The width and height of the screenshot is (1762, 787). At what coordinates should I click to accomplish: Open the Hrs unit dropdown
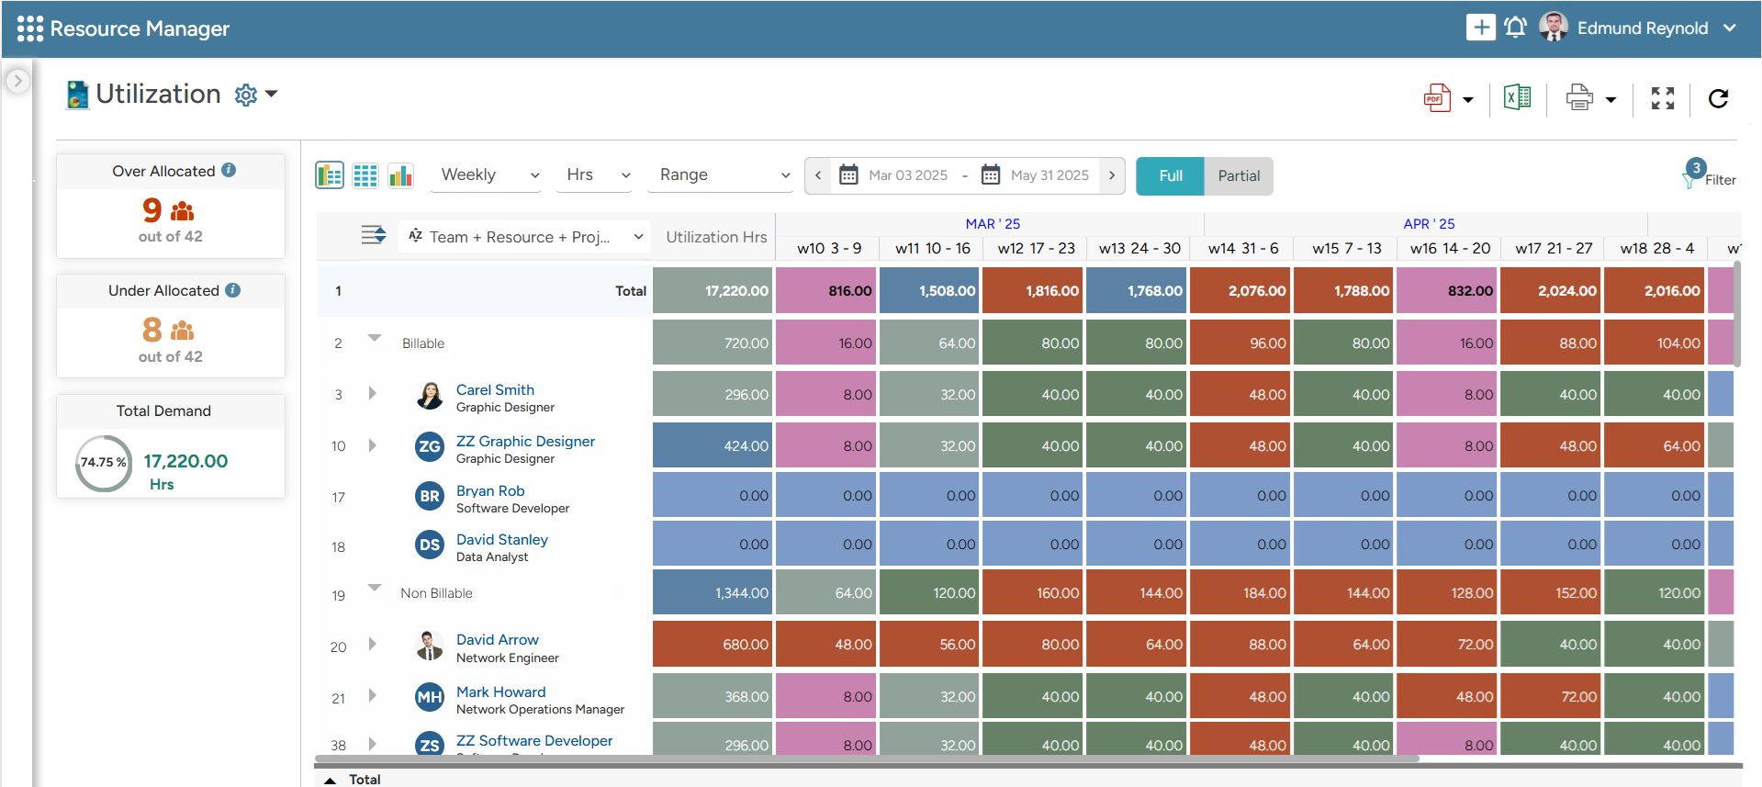[595, 175]
